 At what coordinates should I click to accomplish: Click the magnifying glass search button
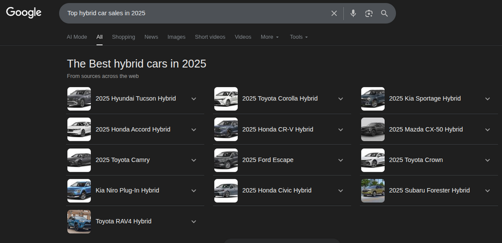coord(384,13)
